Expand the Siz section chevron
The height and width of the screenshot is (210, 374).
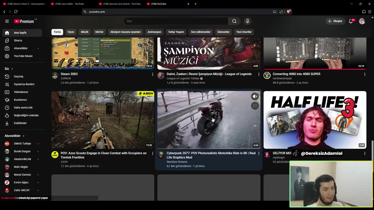click(12, 69)
